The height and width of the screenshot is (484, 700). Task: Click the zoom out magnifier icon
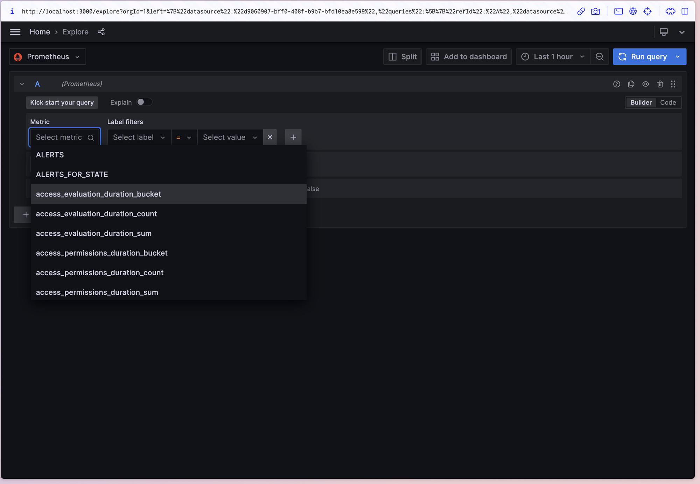600,56
